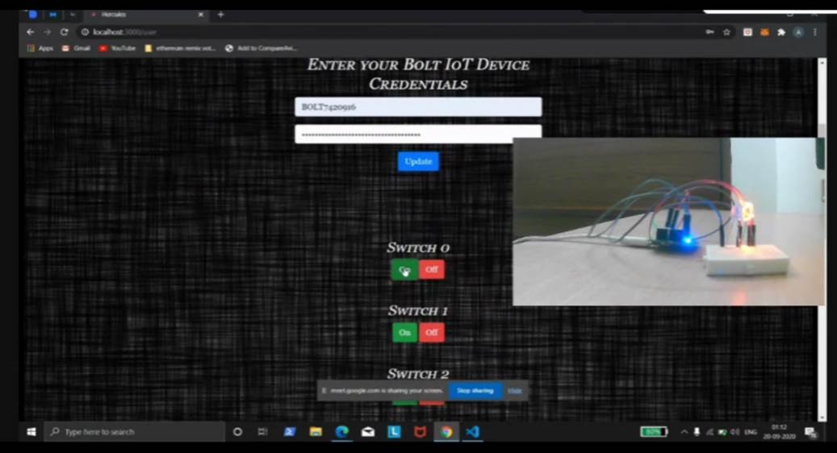Screen dimensions: 837x453
Task: Open the blue L app on the taskbar
Action: point(394,432)
